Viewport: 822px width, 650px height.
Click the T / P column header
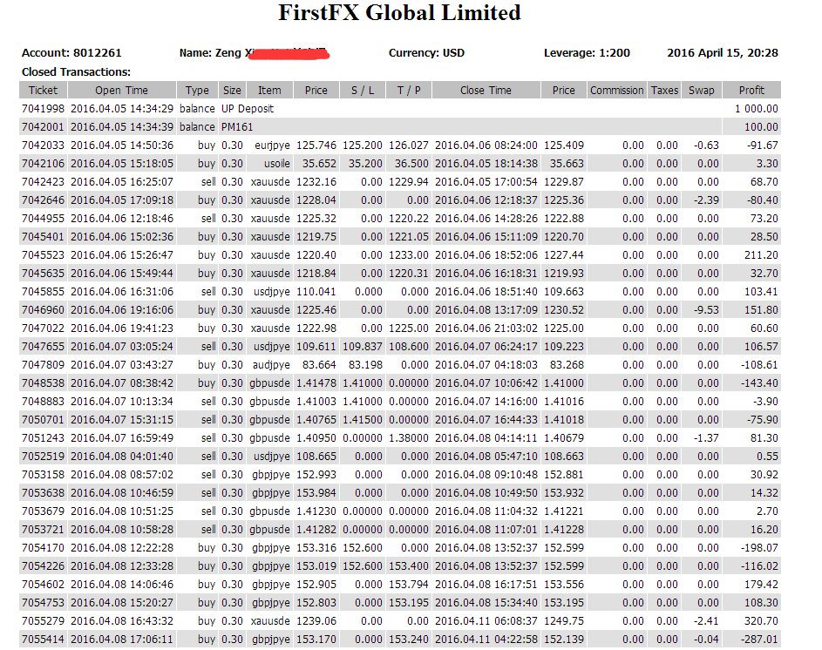pyautogui.click(x=409, y=90)
